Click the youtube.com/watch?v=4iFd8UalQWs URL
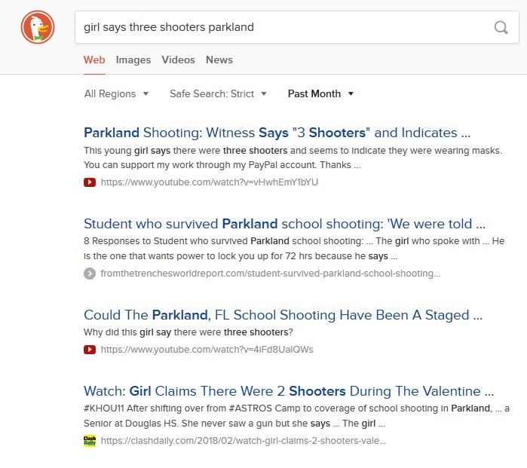 pos(207,350)
